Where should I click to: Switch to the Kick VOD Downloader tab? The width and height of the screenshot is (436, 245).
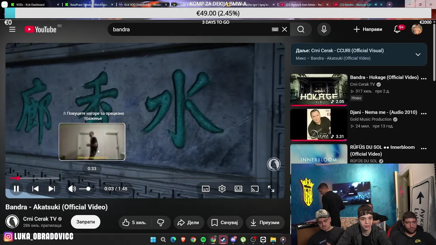pyautogui.click(x=142, y=4)
